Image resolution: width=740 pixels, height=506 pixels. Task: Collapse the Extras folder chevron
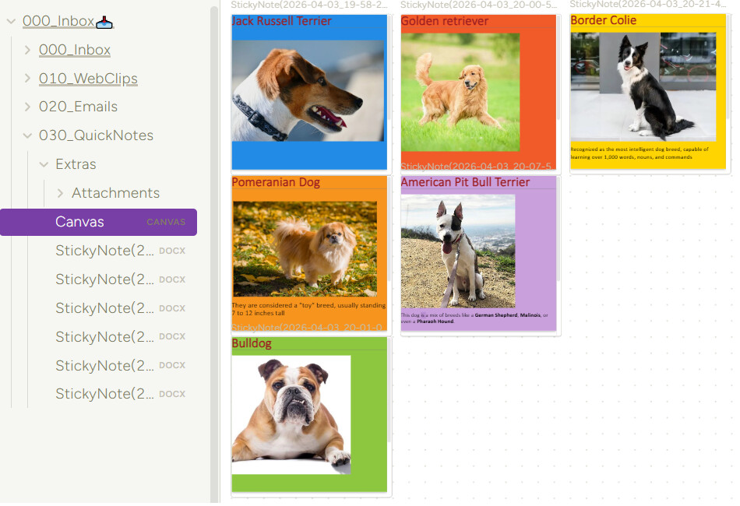[x=44, y=164]
